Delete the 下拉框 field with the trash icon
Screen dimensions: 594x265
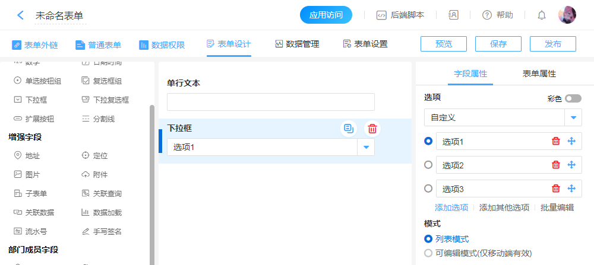372,128
